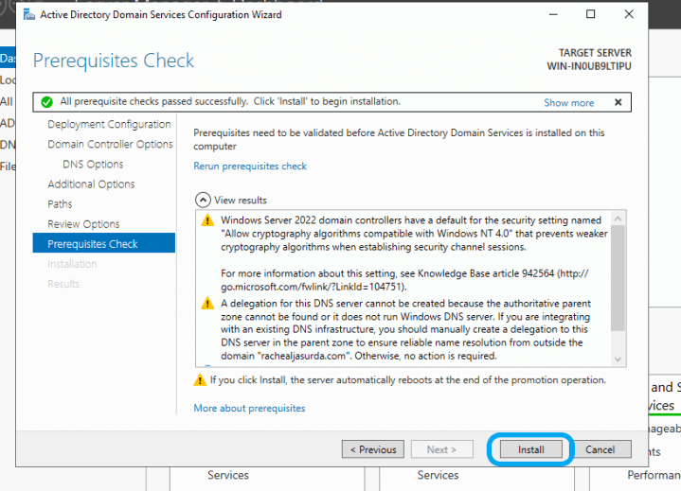The height and width of the screenshot is (491, 681).
Task: Select Deployment Configuration in the wizard steps
Action: 109,124
